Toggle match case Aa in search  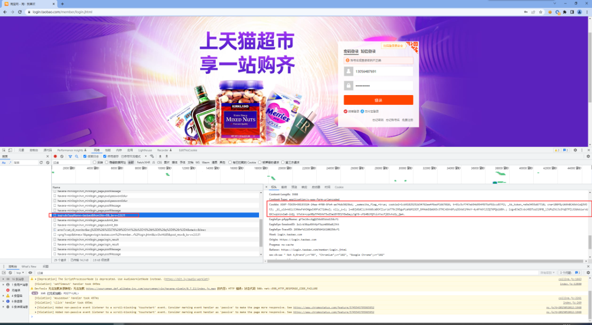[3, 162]
